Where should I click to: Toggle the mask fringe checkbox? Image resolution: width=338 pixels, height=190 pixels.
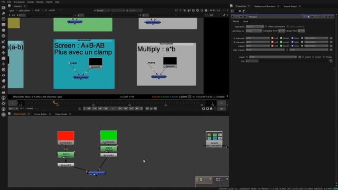coord(324,57)
